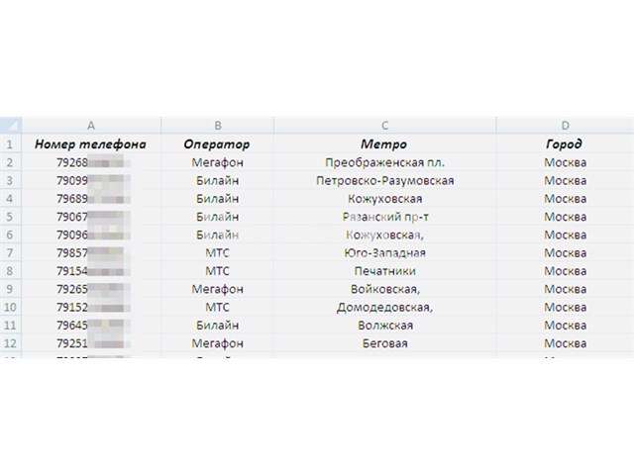Screen dimensions: 634x475
Task: Click the Номер телефона header cell
Action: coord(91,143)
